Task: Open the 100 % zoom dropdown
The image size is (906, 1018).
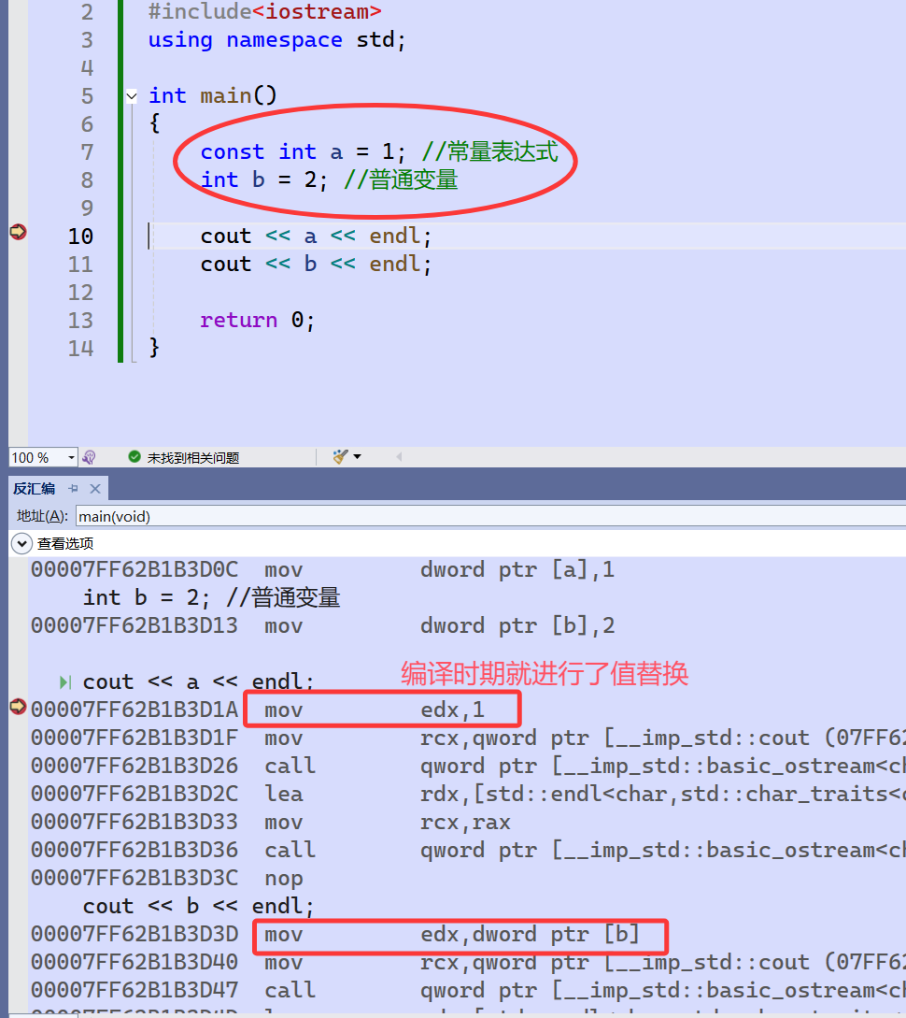Action: [71, 458]
